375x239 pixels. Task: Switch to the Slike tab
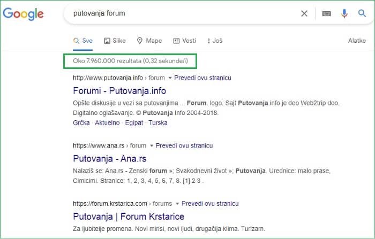coord(115,41)
